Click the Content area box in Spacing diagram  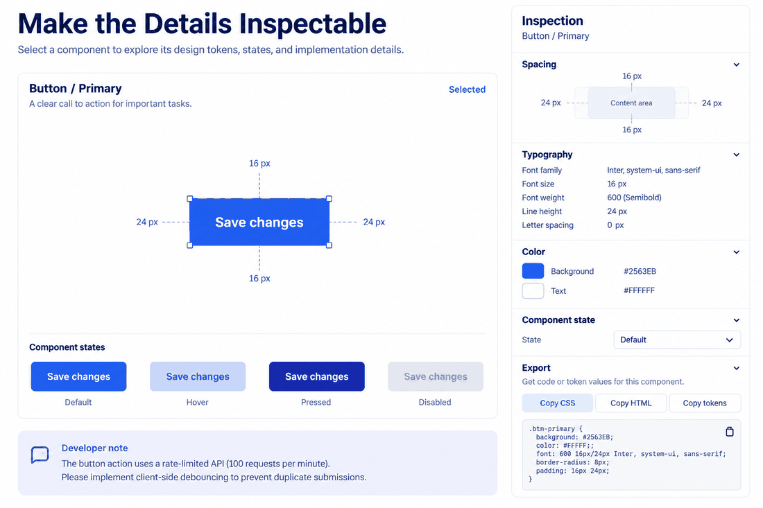coord(632,103)
